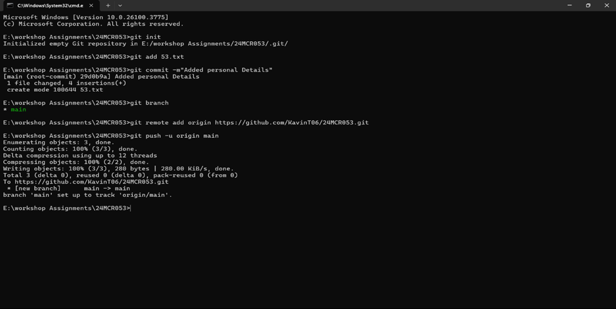Click the quoted "Added personal Details" commit message
Image resolution: width=616 pixels, height=309 pixels.
226,70
